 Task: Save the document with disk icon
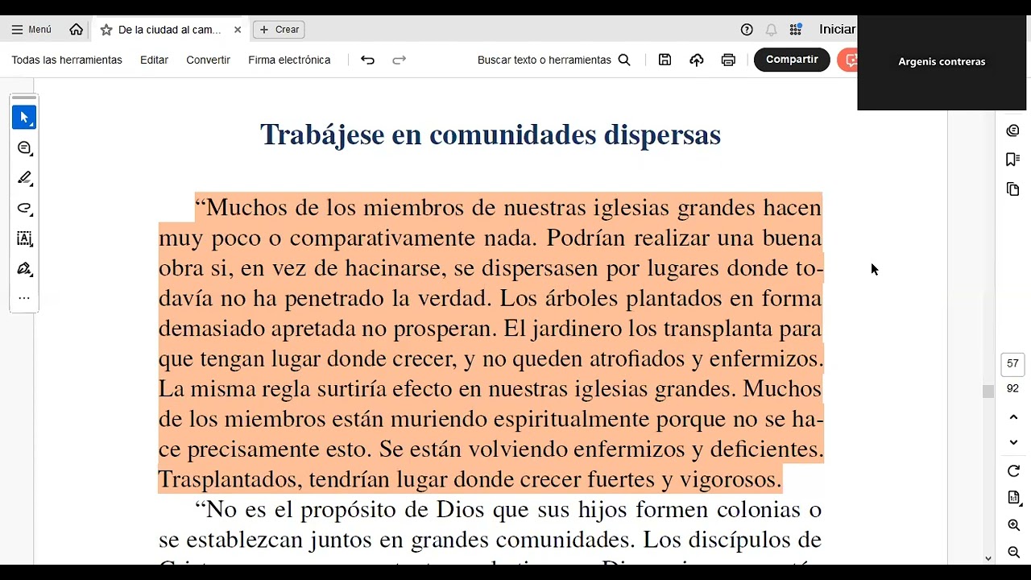pyautogui.click(x=665, y=60)
